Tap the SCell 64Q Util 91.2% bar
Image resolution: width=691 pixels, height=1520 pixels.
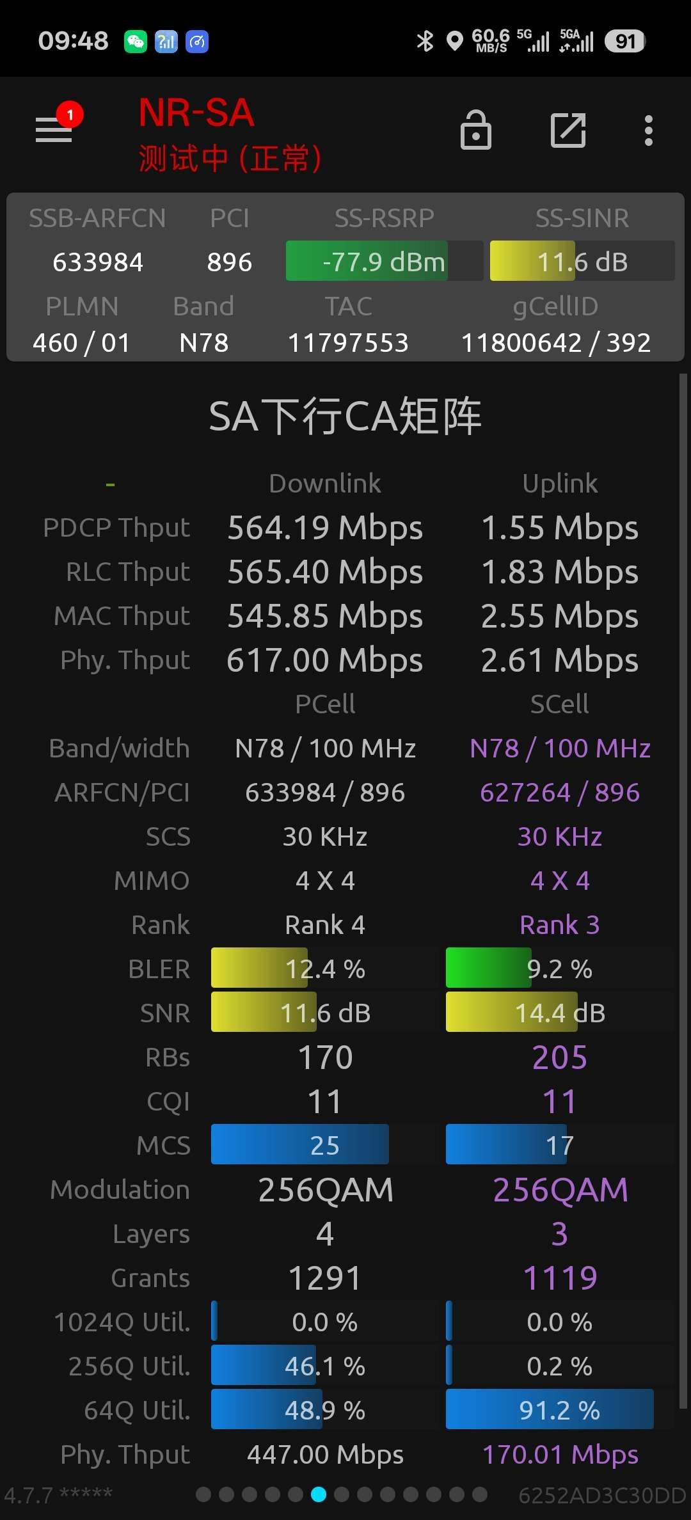pyautogui.click(x=560, y=1409)
